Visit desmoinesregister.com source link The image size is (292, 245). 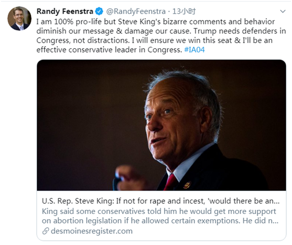[92, 231]
